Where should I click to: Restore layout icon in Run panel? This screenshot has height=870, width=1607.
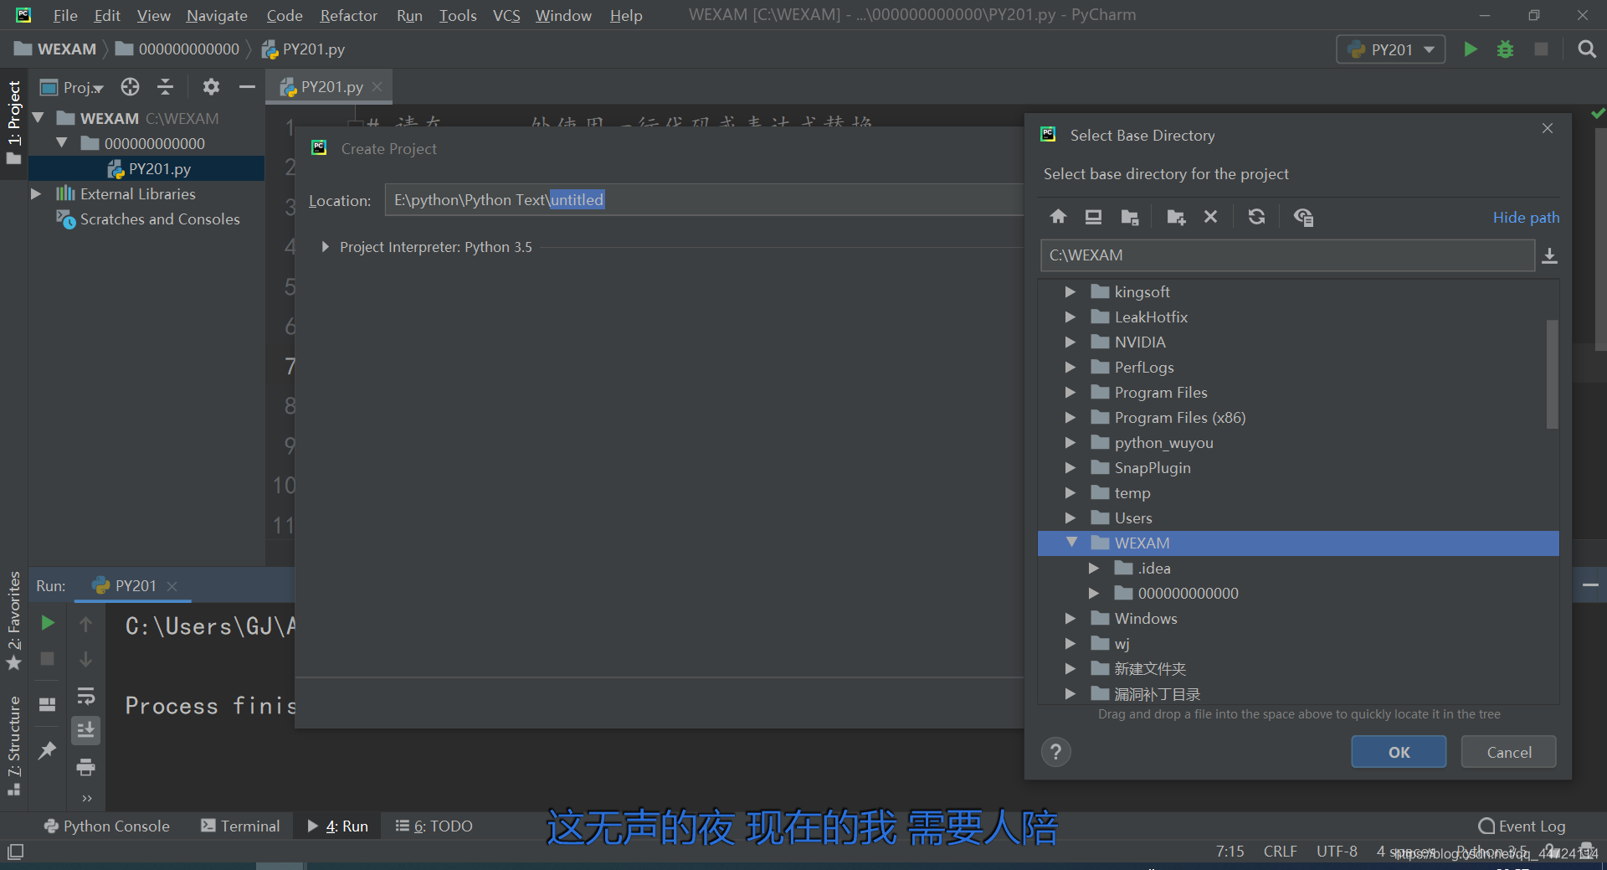click(x=48, y=705)
